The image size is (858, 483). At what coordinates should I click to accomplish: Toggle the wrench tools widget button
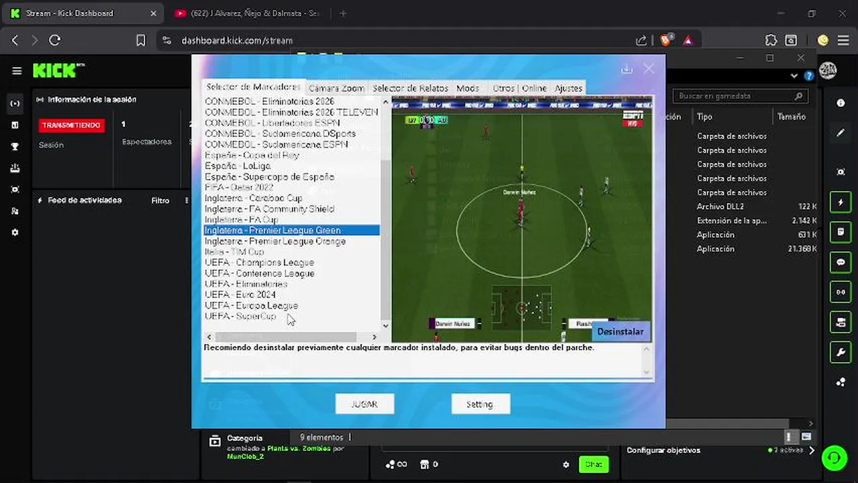point(841,352)
